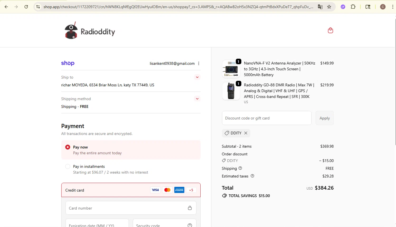
Task: Open the Extensions puzzle icon
Action: pyautogui.click(x=353, y=7)
